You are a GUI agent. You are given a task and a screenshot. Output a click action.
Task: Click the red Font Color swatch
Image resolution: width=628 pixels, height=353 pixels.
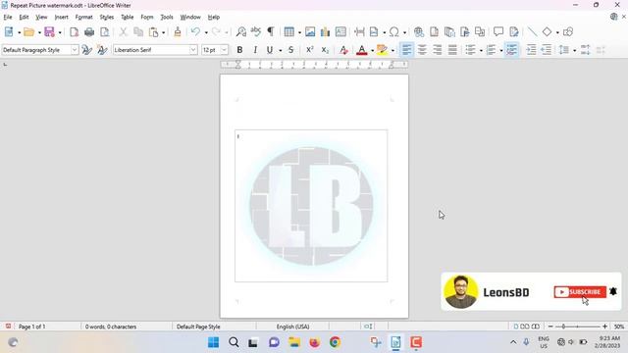(x=362, y=50)
